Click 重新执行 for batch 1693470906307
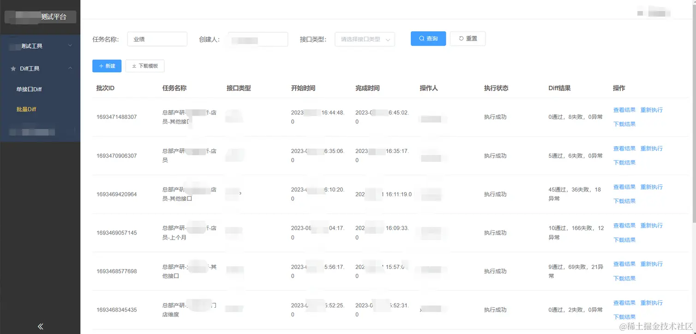 651,149
